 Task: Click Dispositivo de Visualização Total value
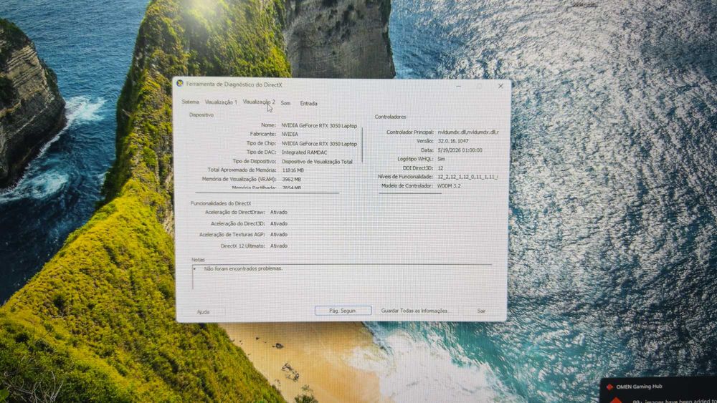coord(317,162)
